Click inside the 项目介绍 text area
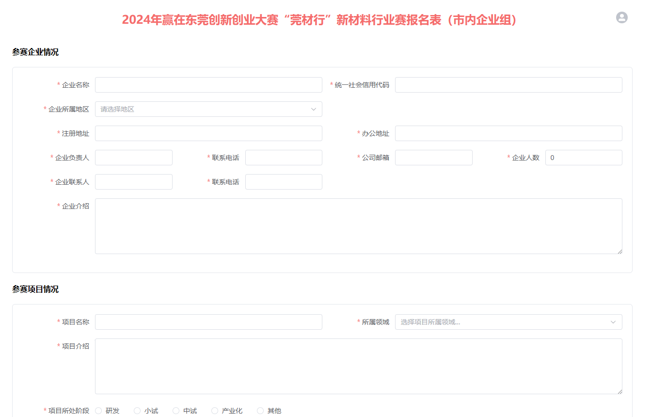This screenshot has width=651, height=417. (x=358, y=366)
